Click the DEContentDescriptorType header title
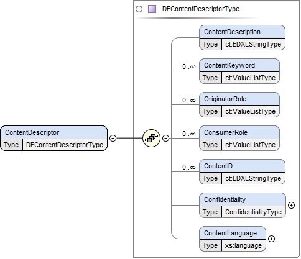 [x=201, y=9]
